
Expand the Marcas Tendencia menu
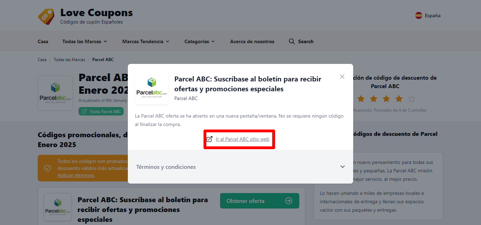146,41
